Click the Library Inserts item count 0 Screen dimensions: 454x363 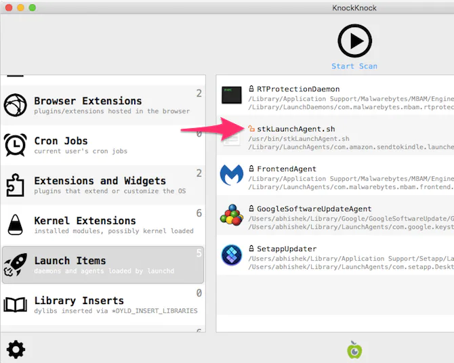click(x=199, y=293)
